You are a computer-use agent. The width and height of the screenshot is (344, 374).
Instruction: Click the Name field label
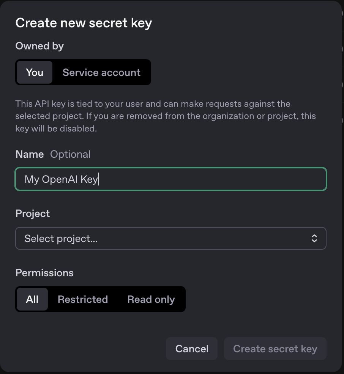pyautogui.click(x=30, y=154)
